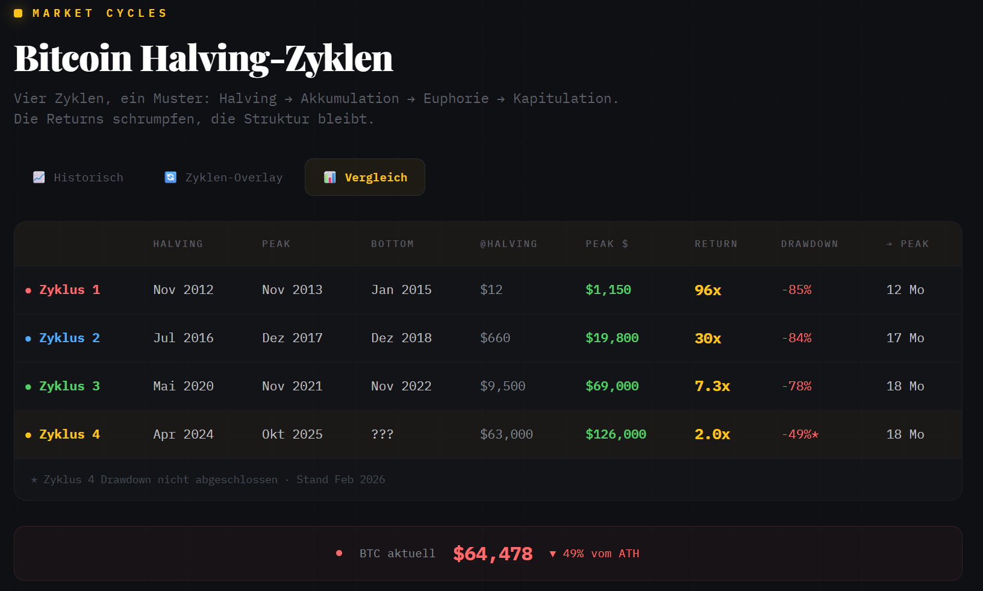Click the RETURN column header
The height and width of the screenshot is (591, 983).
(x=716, y=244)
